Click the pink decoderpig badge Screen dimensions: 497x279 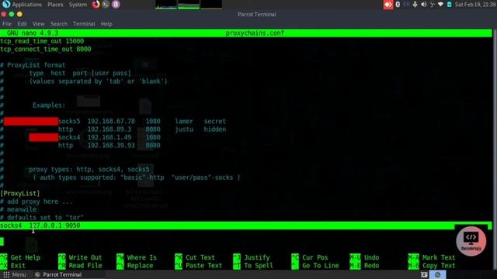[x=471, y=241]
